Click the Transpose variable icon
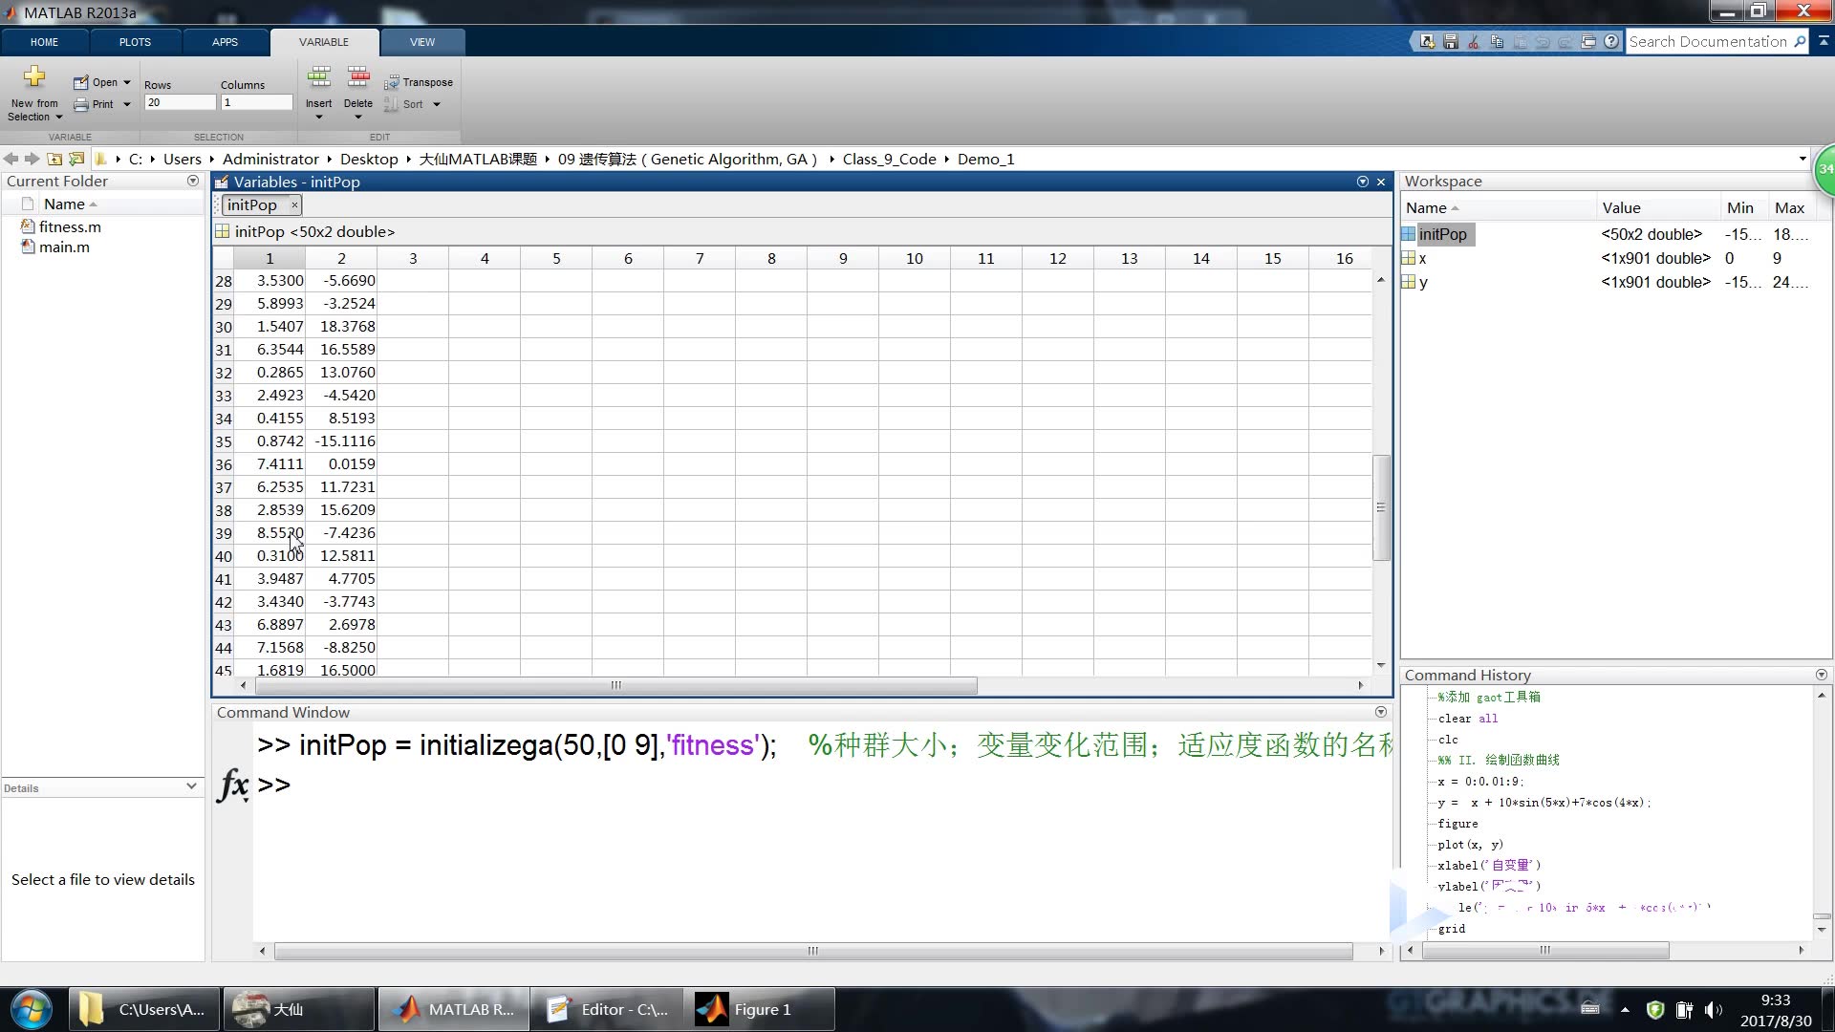The width and height of the screenshot is (1835, 1032). click(x=392, y=82)
